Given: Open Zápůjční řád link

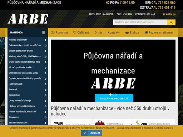Looking at the screenshot, I should pyautogui.click(x=124, y=14).
